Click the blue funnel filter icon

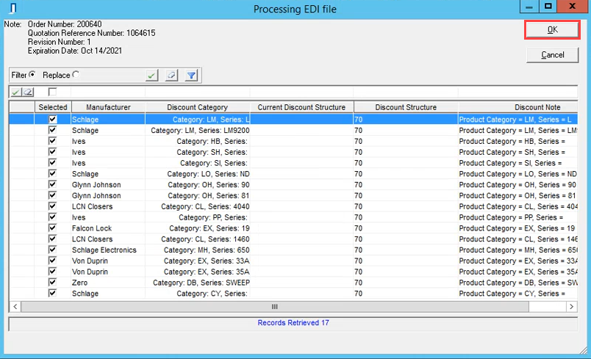[x=191, y=76]
